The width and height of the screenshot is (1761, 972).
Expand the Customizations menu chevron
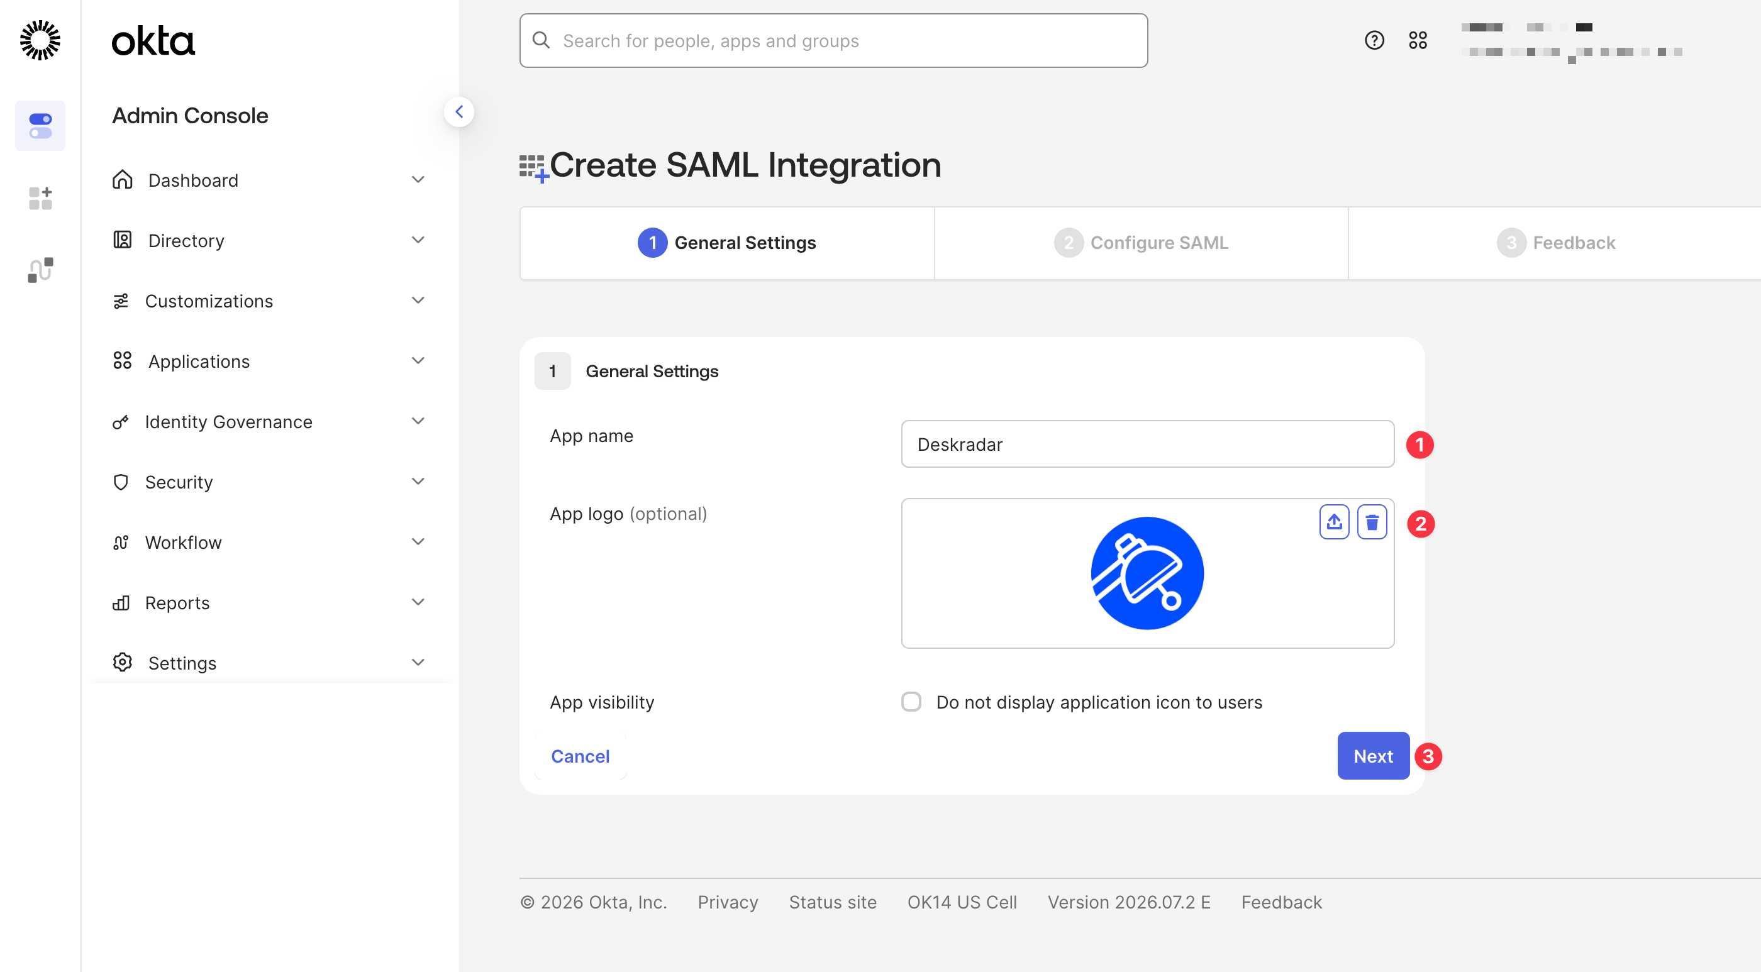point(418,301)
